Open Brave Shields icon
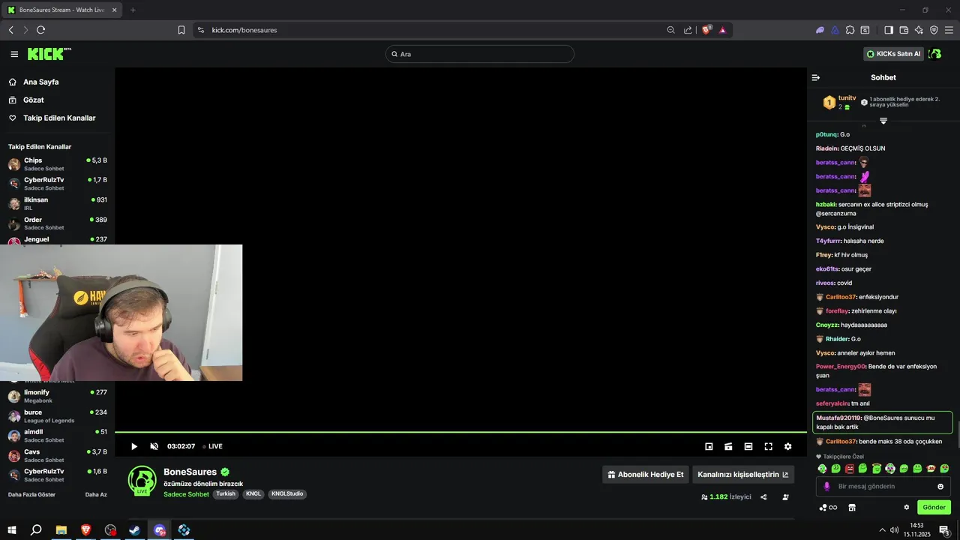 click(x=706, y=30)
